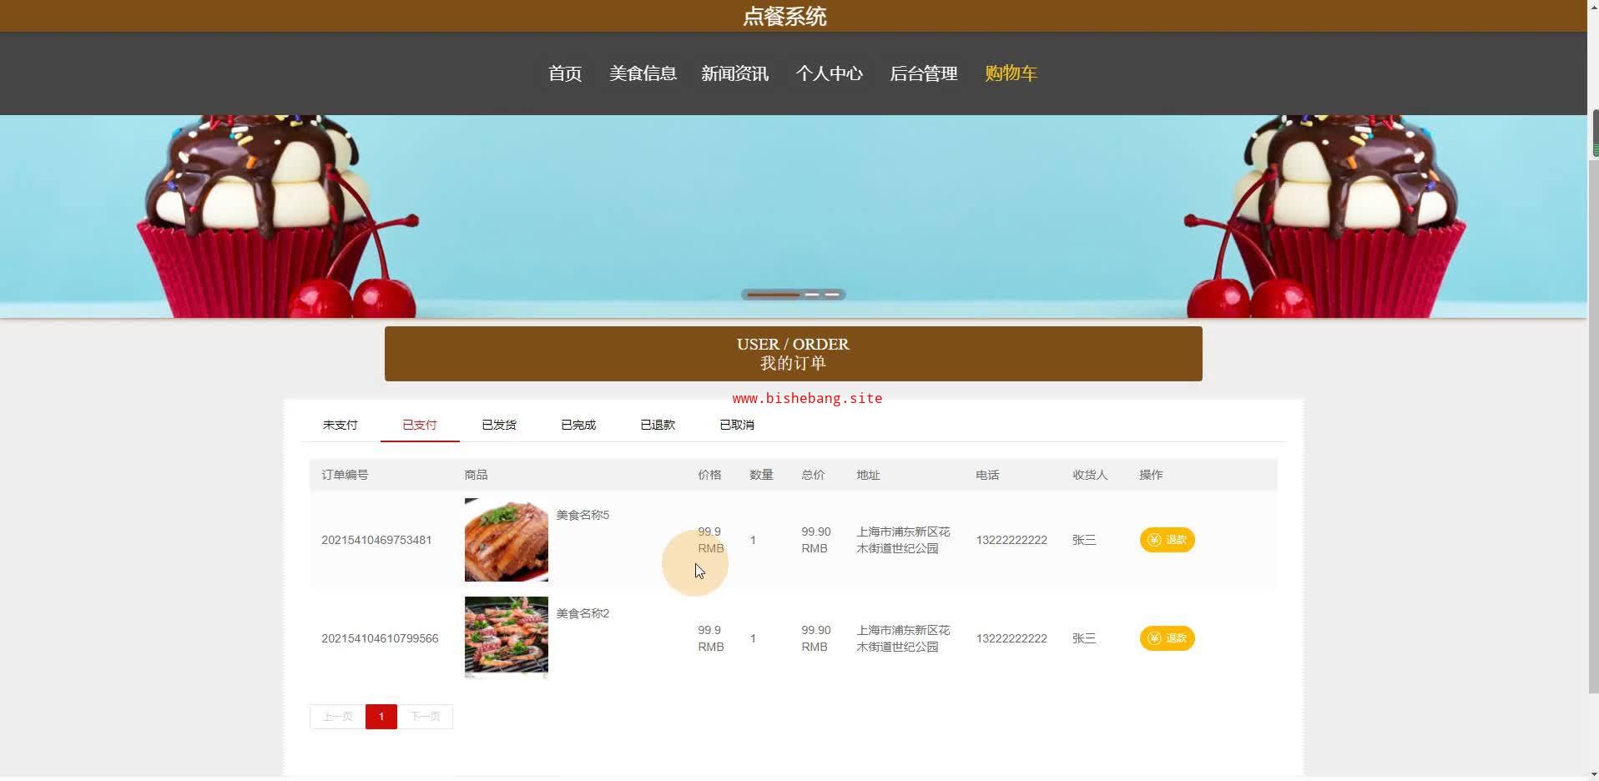Click total price 99.90 RMB for 美食名称2
Viewport: 1599px width, 781px height.
(816, 638)
